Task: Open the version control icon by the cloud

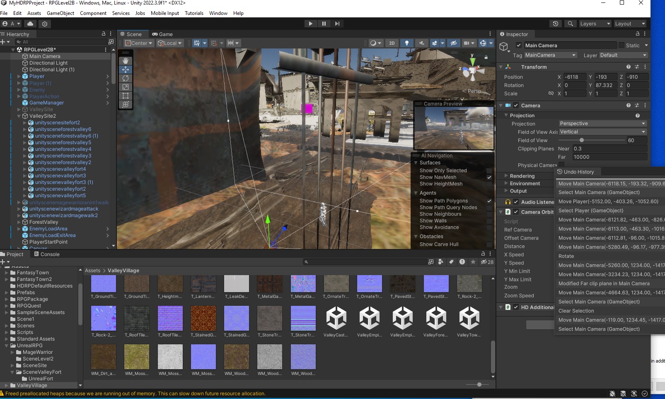Action: (45, 24)
